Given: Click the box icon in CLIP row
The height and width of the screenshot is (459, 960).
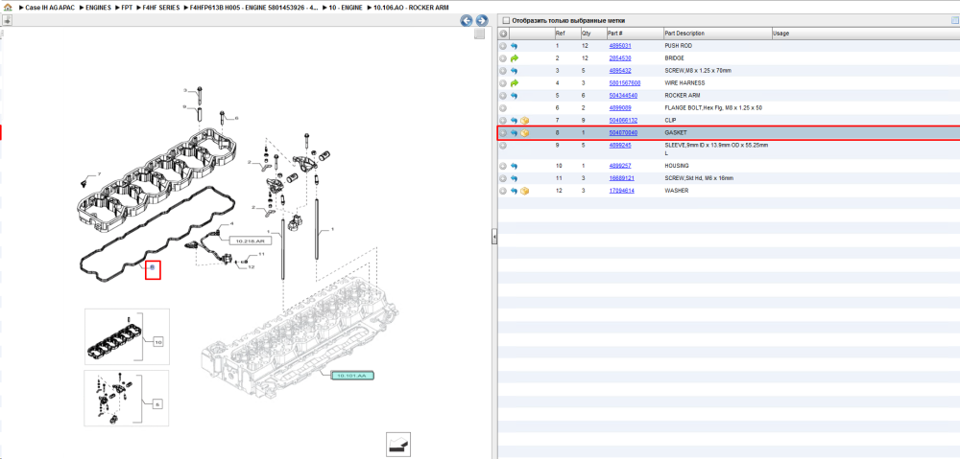Looking at the screenshot, I should click(x=525, y=121).
